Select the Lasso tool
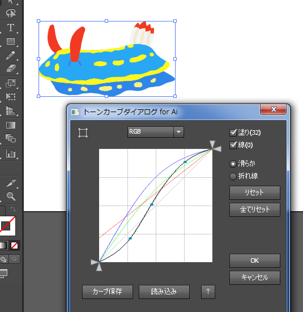 (x=11, y=14)
